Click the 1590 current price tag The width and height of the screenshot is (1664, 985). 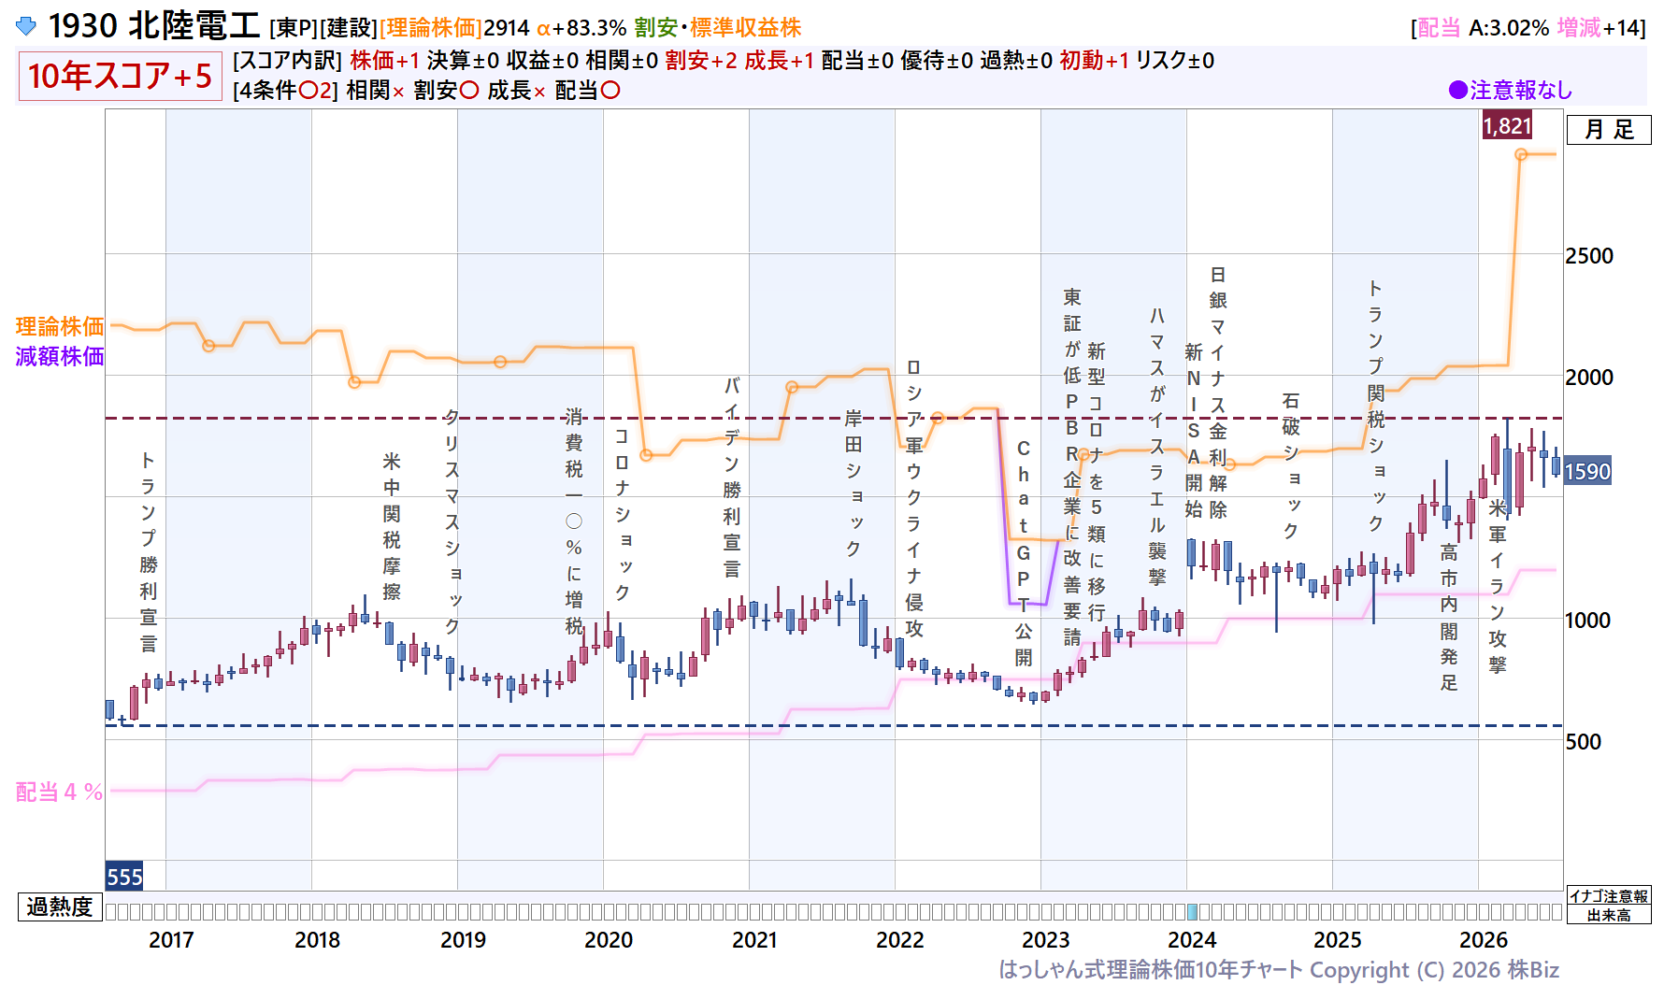[x=1587, y=471]
